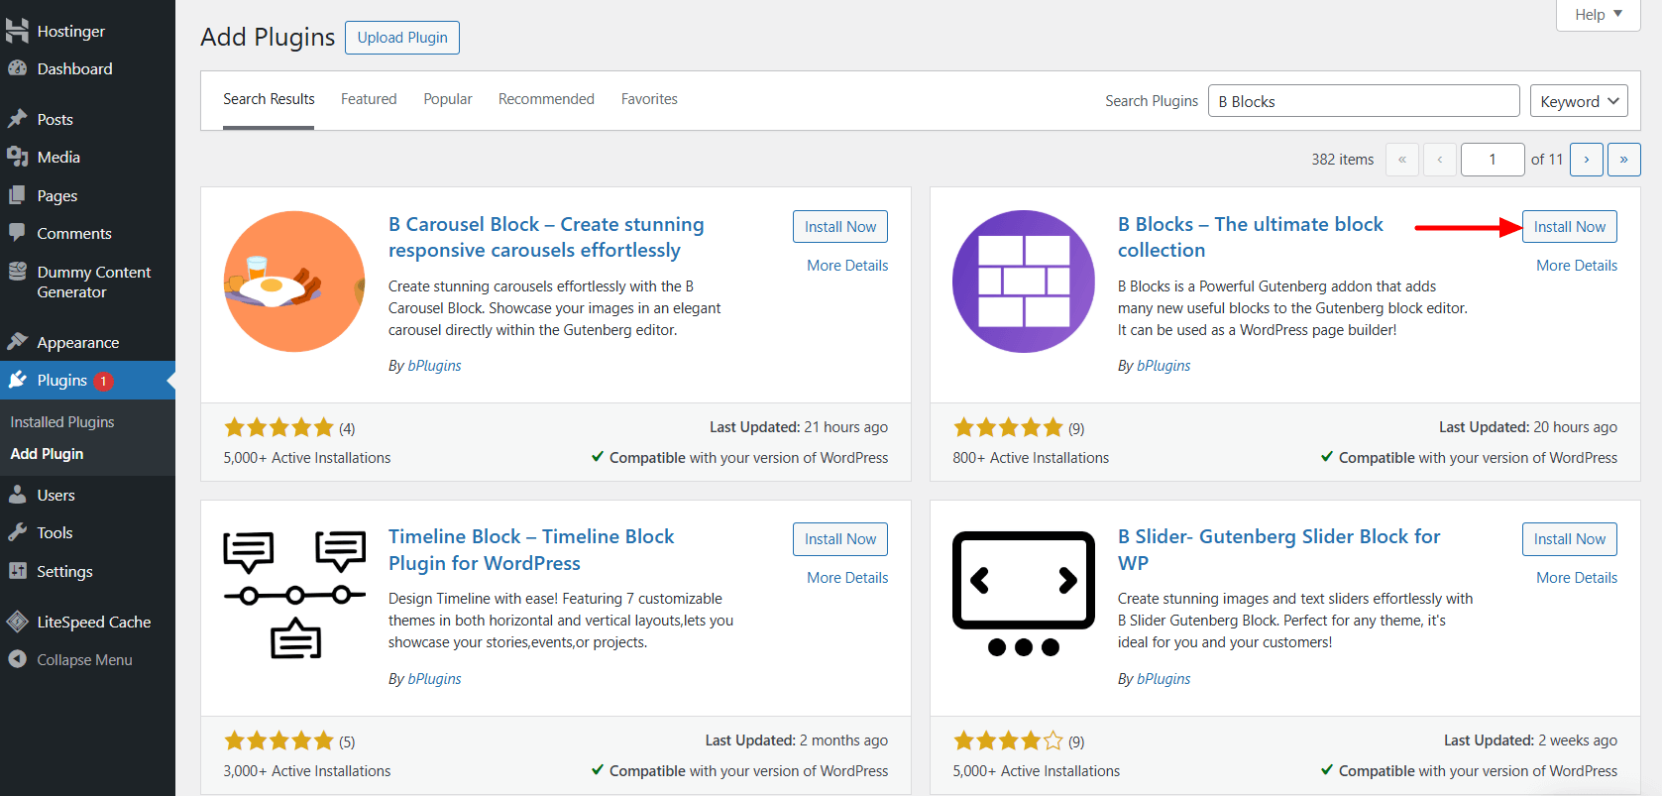Click the Appearance brush icon
This screenshot has width=1662, height=796.
[x=17, y=342]
